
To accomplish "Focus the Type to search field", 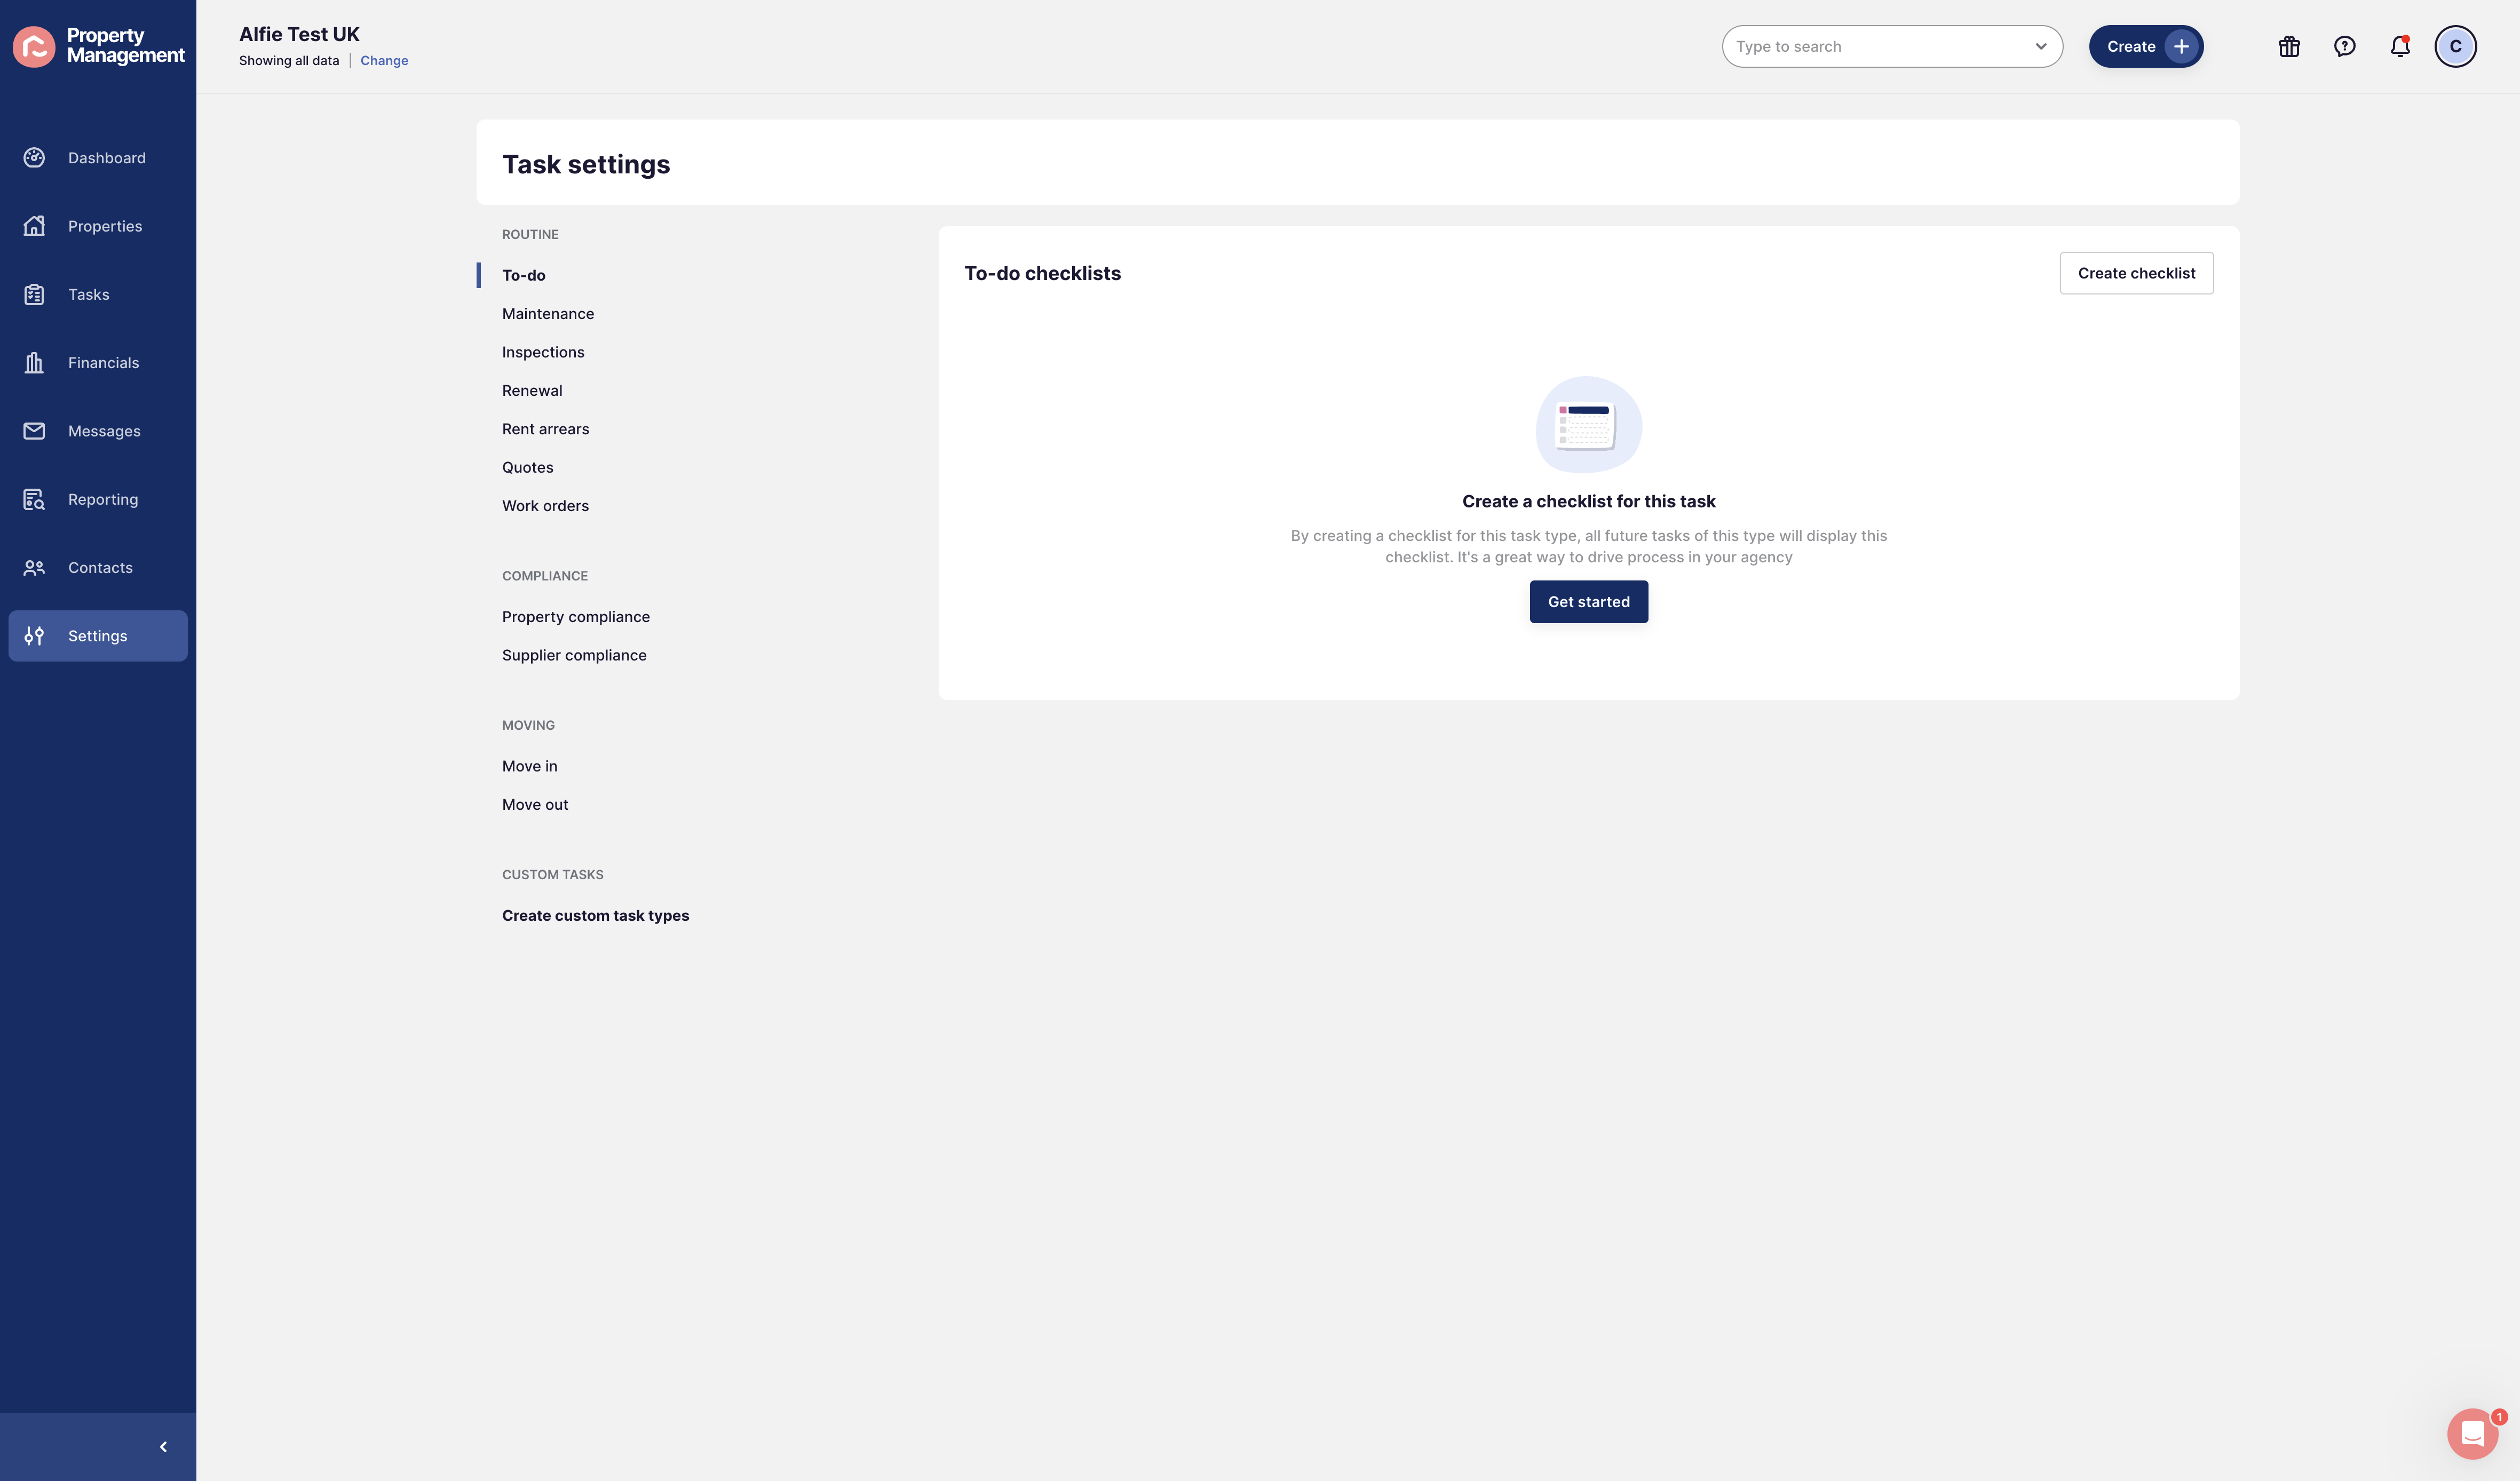I will [x=1892, y=46].
